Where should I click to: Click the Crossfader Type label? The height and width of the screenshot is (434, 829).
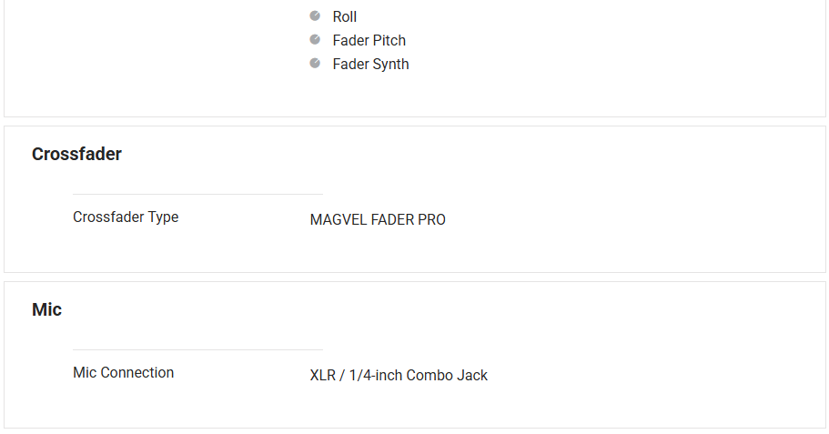[x=126, y=217]
